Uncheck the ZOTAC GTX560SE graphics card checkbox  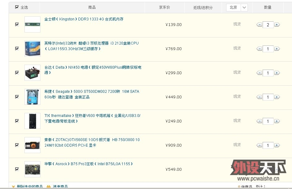point(17,145)
